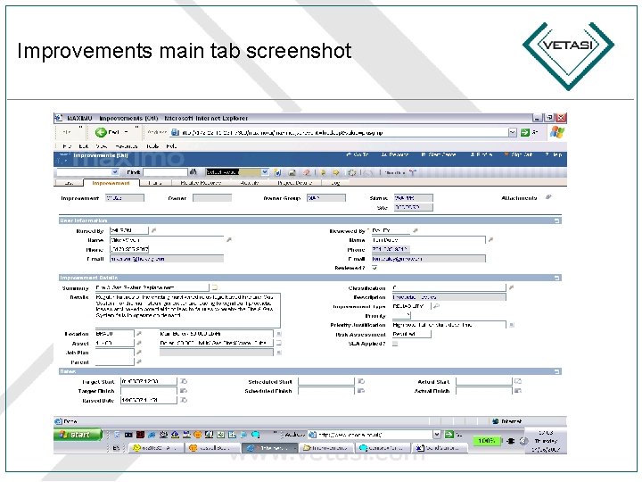Click the Windows Start button

point(78,435)
